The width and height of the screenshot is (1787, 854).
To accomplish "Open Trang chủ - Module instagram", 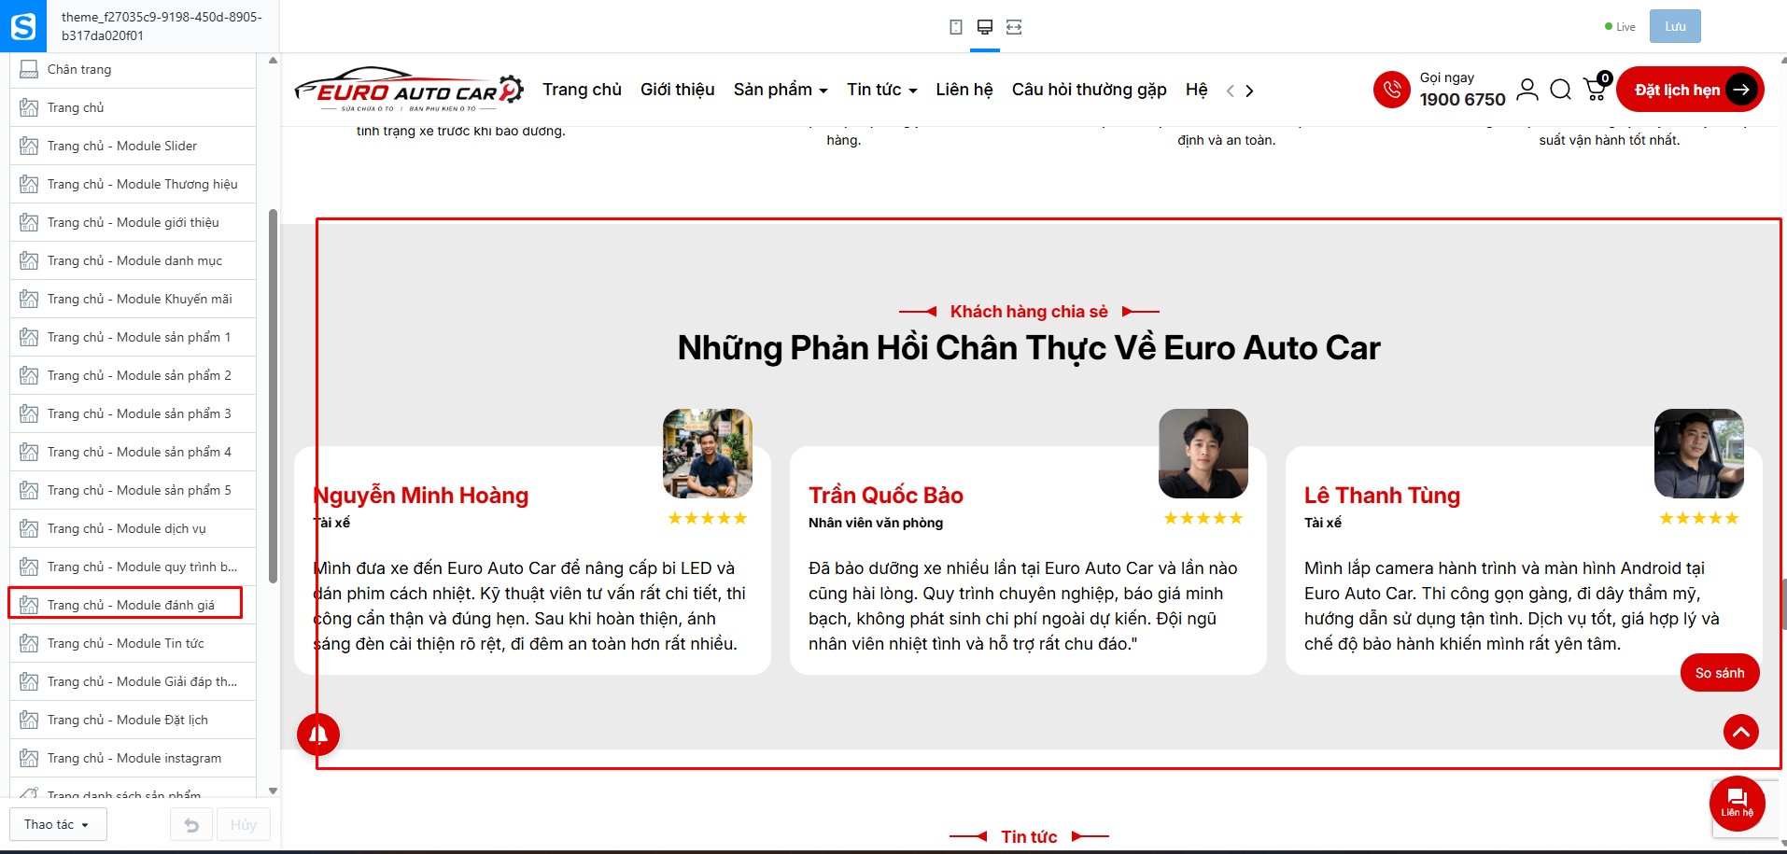I will 133,758.
